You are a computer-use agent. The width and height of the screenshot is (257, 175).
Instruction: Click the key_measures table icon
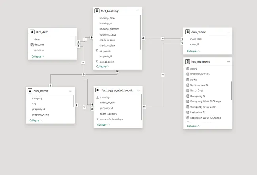coord(187,62)
